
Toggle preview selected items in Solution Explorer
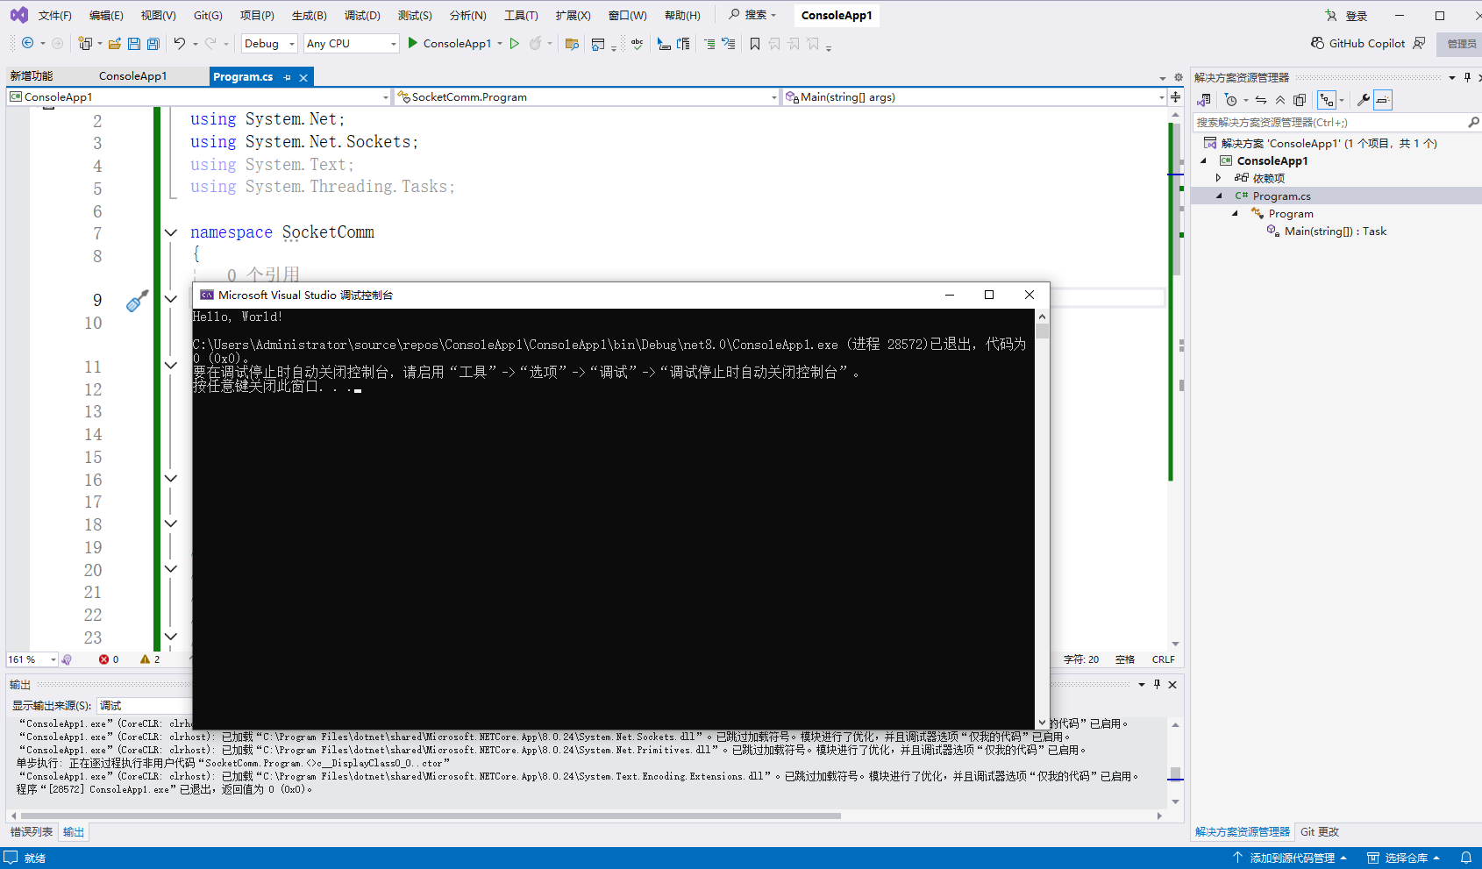point(1383,100)
